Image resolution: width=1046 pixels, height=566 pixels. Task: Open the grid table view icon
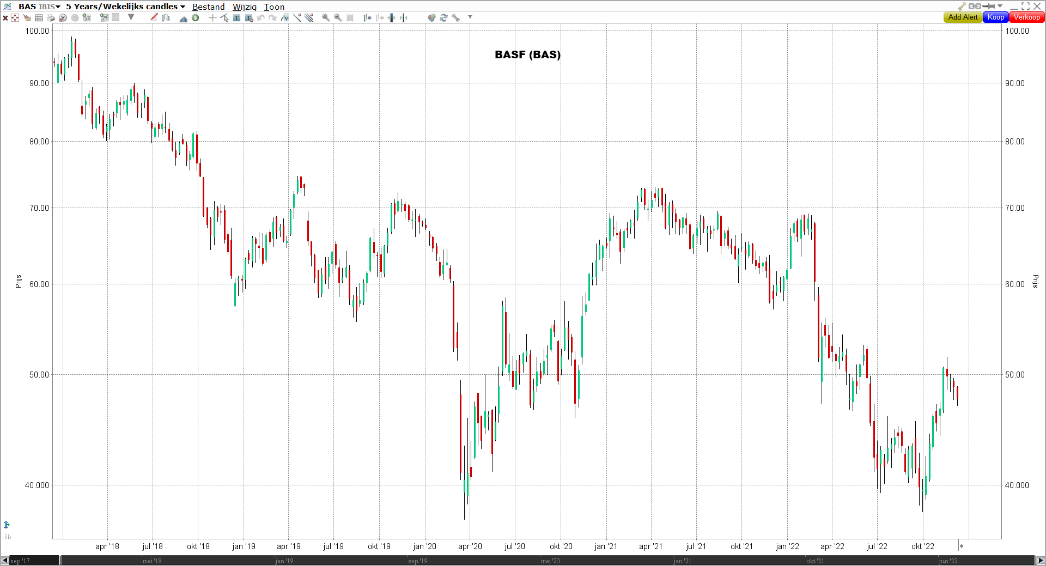click(x=39, y=17)
